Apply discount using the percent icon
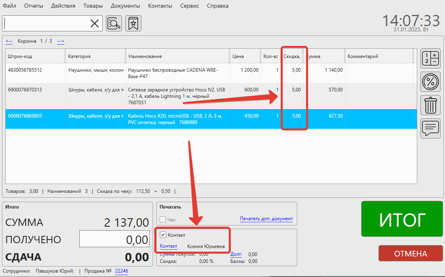 tap(430, 82)
